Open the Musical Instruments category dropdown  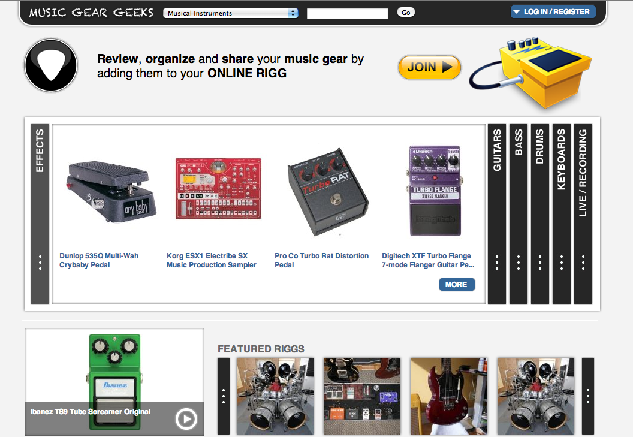(231, 13)
